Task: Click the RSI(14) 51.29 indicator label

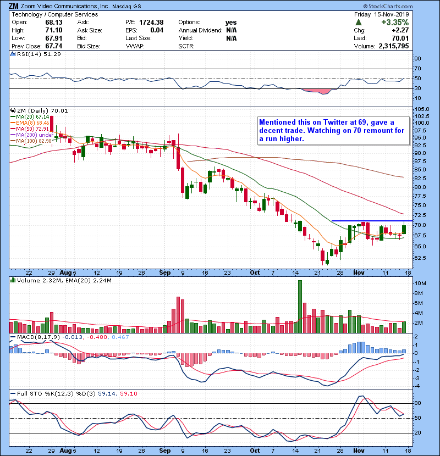Action: pyautogui.click(x=38, y=54)
